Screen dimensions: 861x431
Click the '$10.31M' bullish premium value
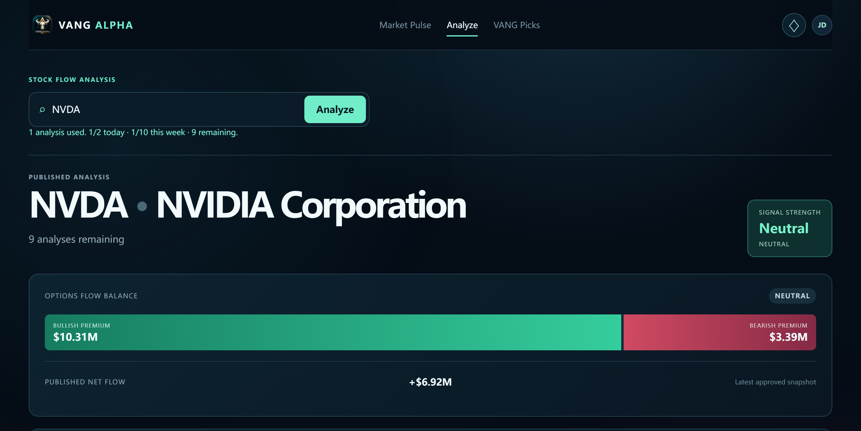[76, 337]
